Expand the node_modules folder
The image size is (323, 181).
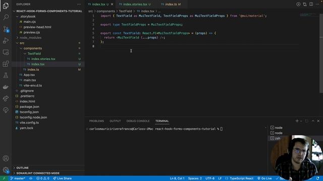coord(48,38)
